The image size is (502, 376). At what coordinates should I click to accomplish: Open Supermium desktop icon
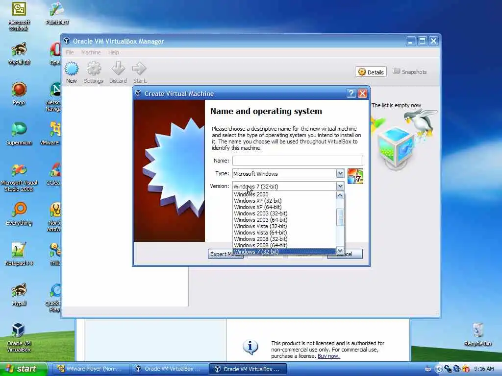tap(19, 134)
